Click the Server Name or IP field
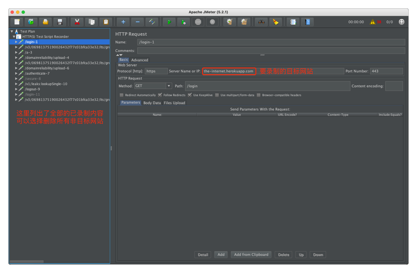 [273, 71]
